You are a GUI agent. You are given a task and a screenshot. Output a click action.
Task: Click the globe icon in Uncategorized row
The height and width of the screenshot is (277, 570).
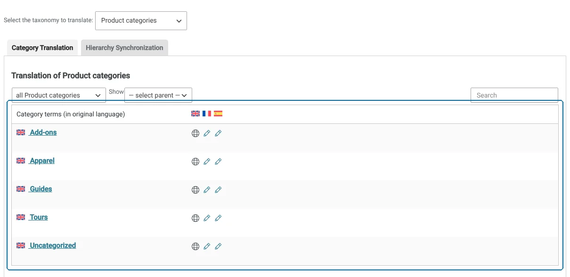click(x=195, y=246)
